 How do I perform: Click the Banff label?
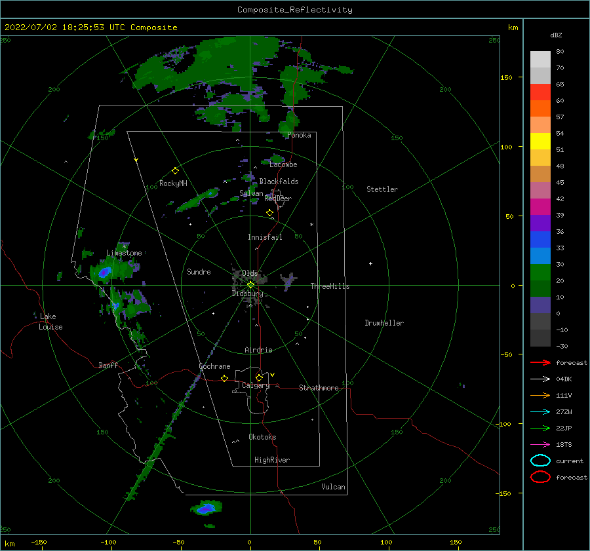tap(108, 365)
